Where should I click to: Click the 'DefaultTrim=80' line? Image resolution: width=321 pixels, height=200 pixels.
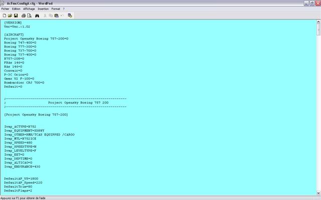(x=18, y=186)
